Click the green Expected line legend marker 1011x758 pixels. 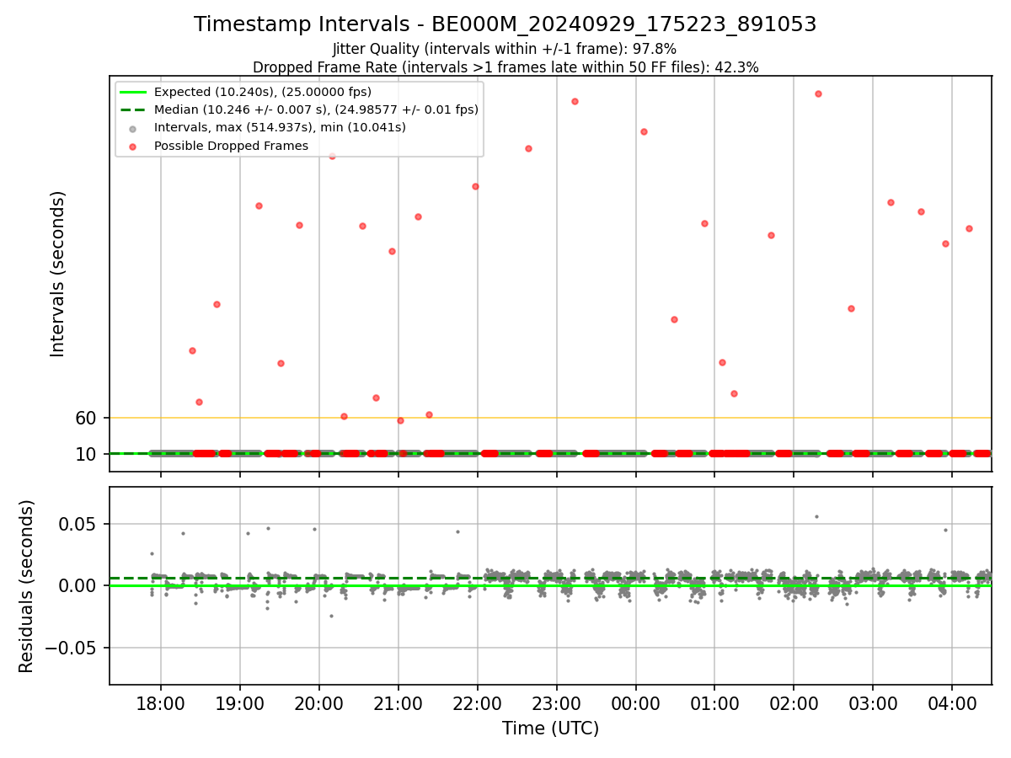point(133,92)
